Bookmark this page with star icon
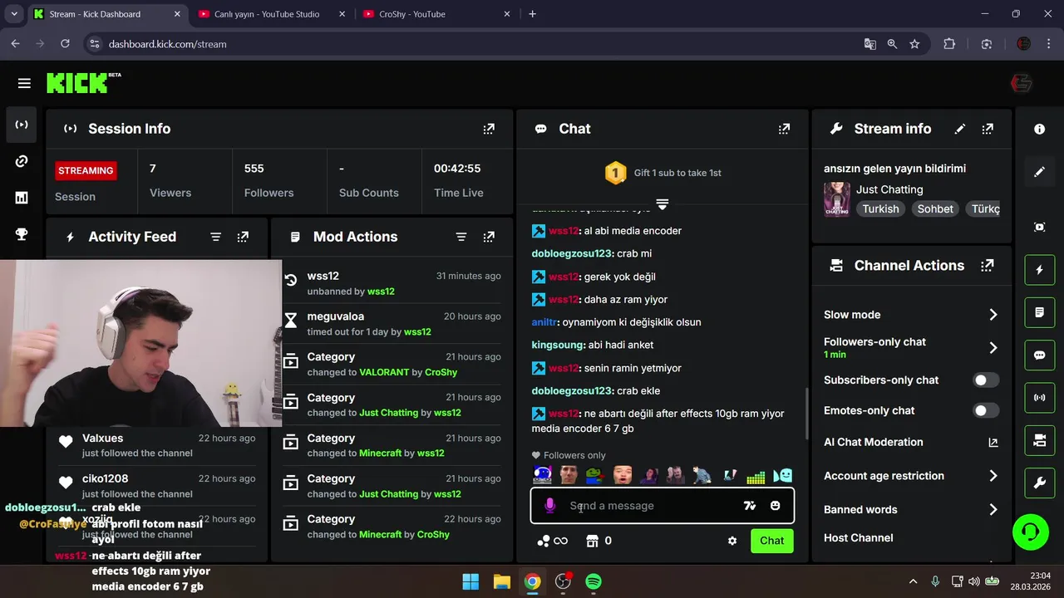 pyautogui.click(x=914, y=44)
